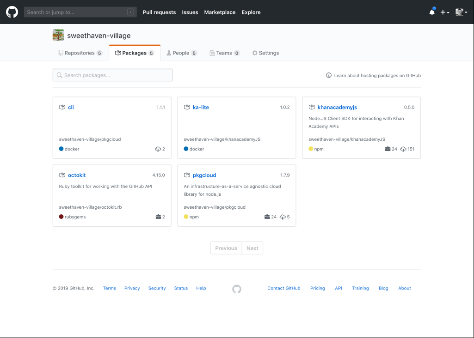Click the package icon next to cli
474x338 pixels.
[62, 107]
